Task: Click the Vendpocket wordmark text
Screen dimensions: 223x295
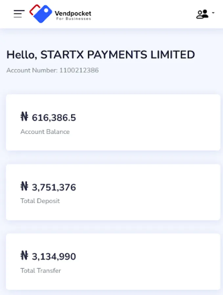Action: (73, 13)
